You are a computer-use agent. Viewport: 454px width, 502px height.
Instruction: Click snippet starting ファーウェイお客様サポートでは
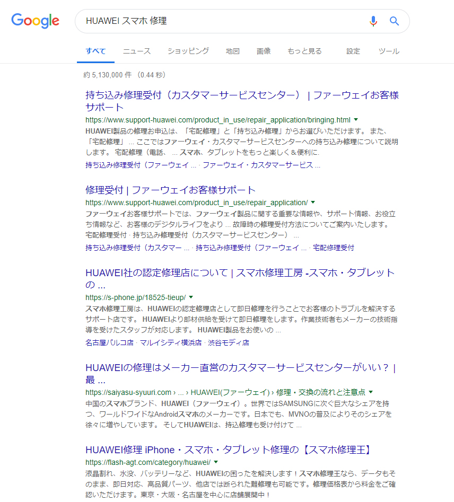(x=241, y=224)
